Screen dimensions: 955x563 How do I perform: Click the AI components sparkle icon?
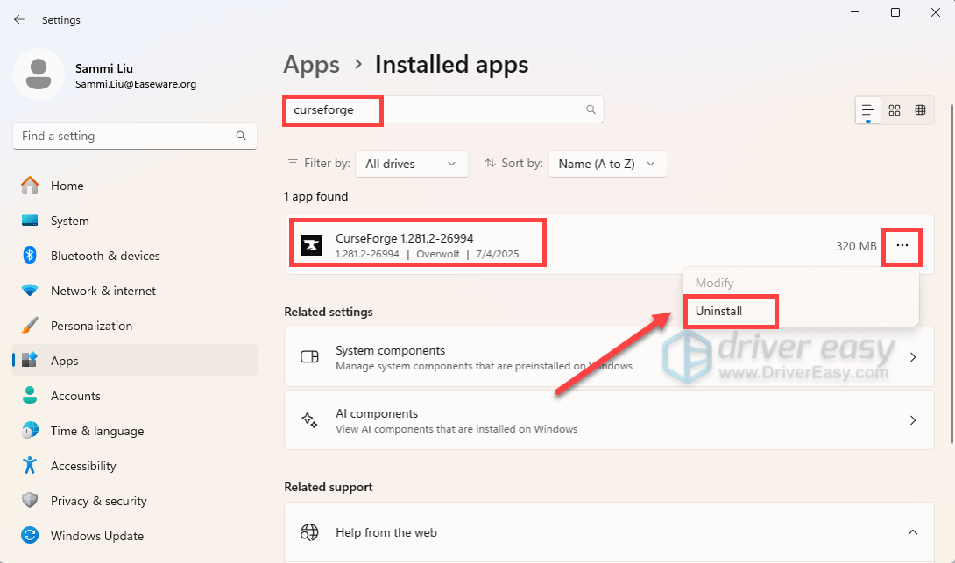coord(309,420)
